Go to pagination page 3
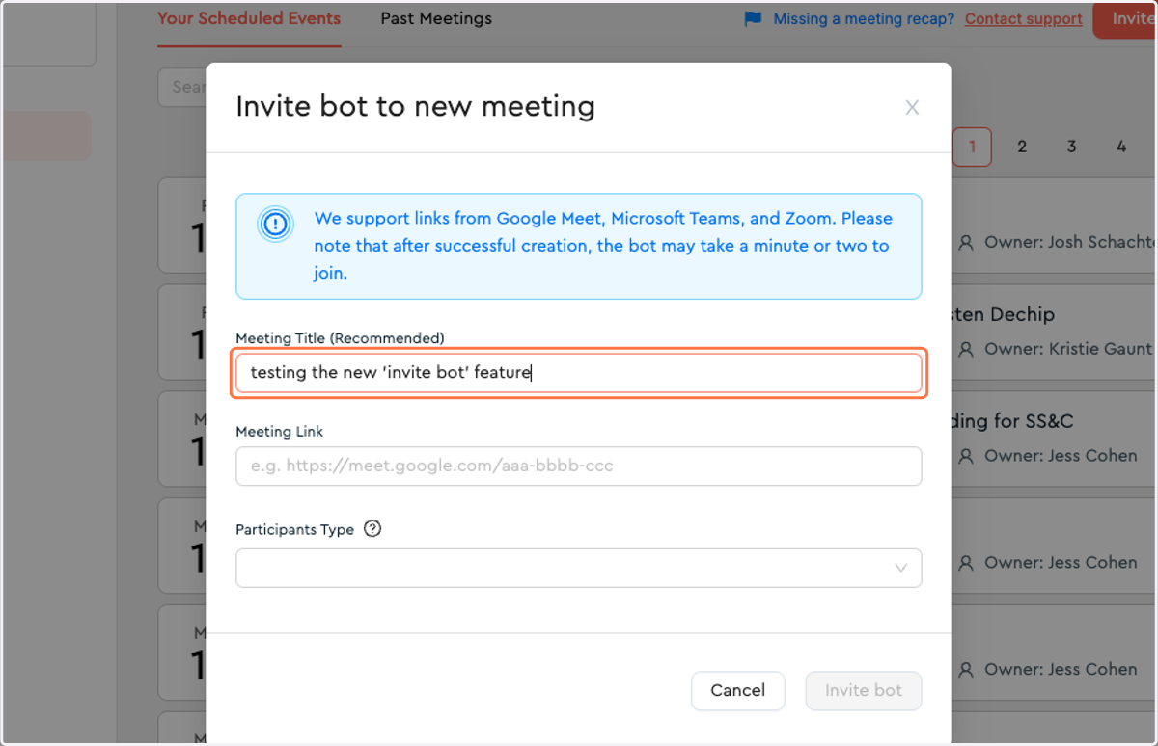1158x746 pixels. pyautogui.click(x=1071, y=147)
